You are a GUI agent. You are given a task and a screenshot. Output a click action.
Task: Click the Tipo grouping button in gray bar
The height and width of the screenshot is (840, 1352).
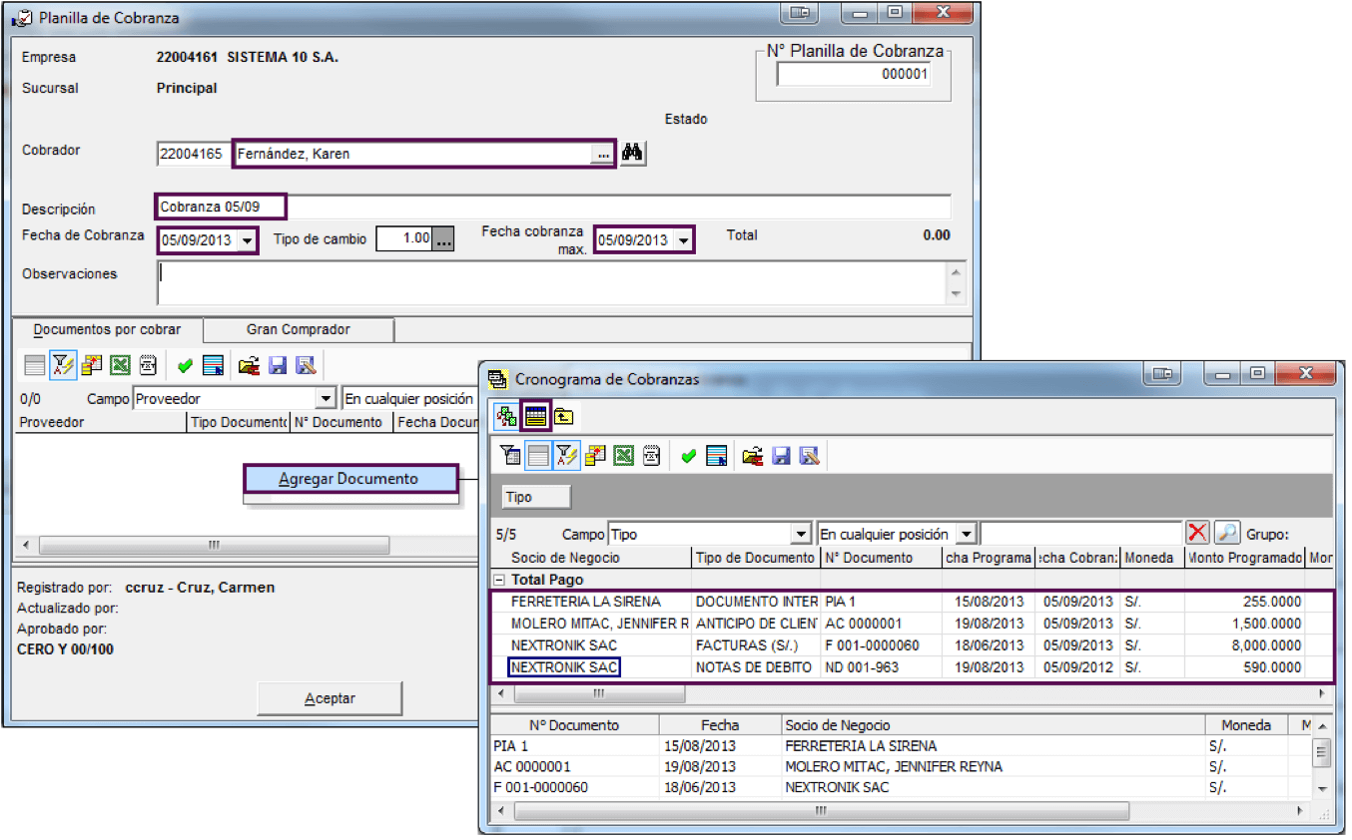(536, 497)
